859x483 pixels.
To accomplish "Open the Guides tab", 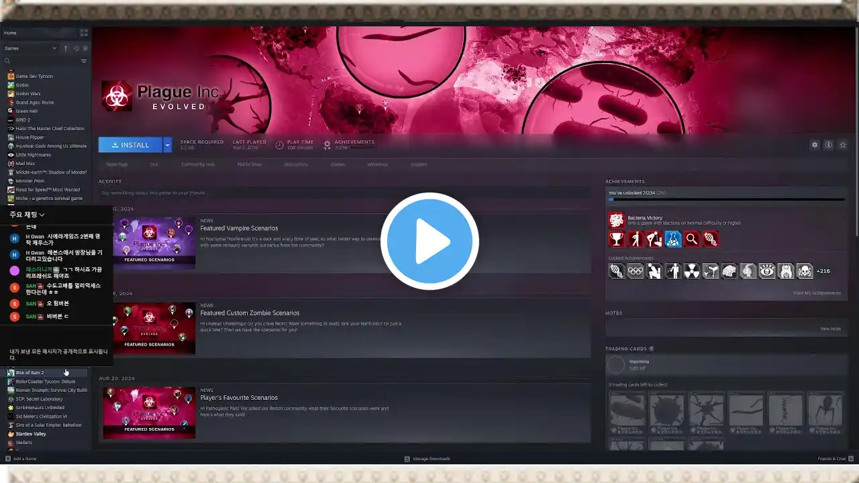I will [338, 164].
